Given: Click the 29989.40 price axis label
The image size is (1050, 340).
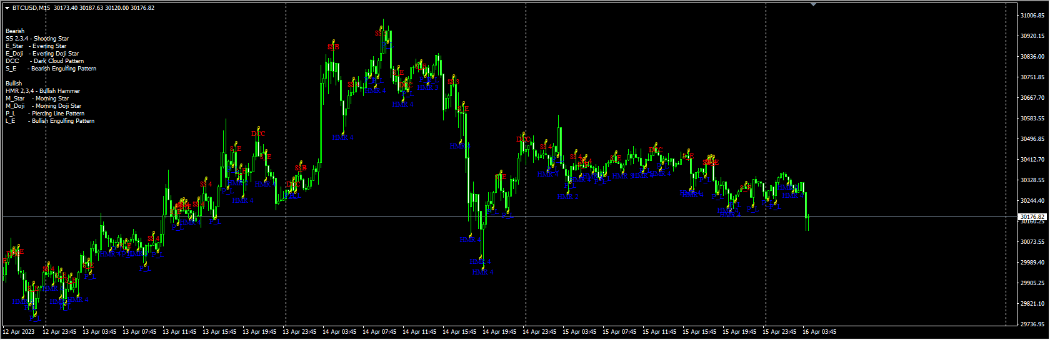Looking at the screenshot, I should (x=1032, y=263).
